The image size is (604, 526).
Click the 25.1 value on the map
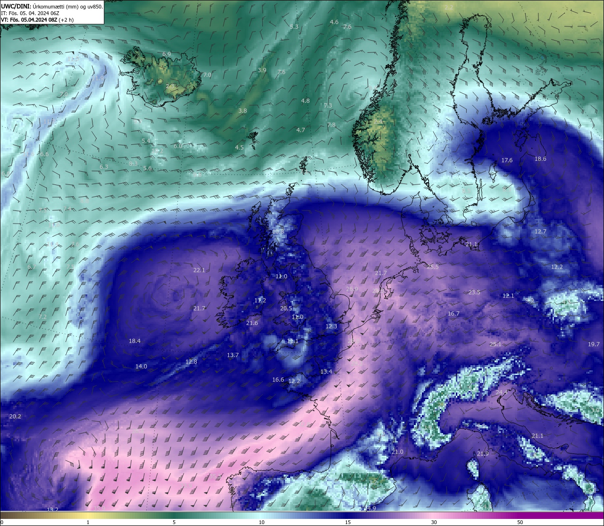495,344
